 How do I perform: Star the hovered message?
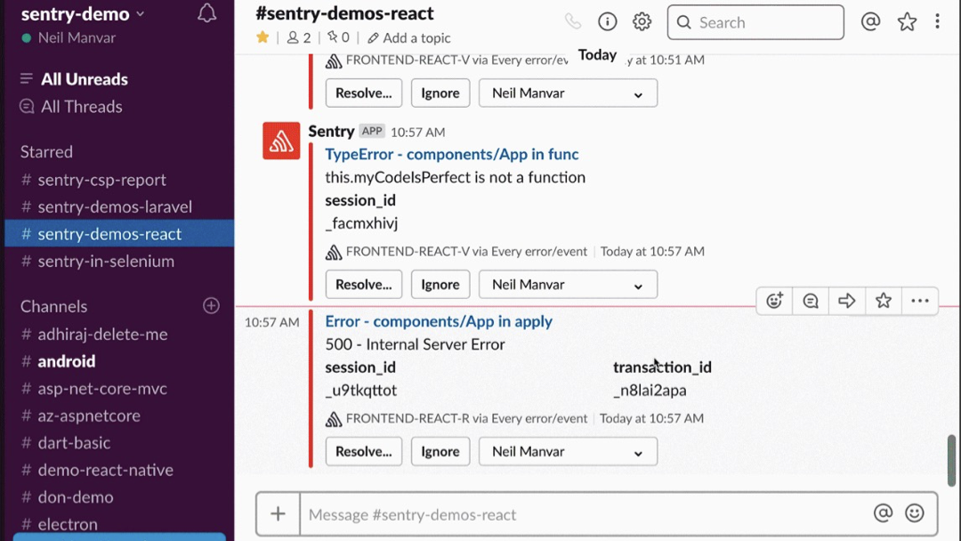click(x=884, y=301)
